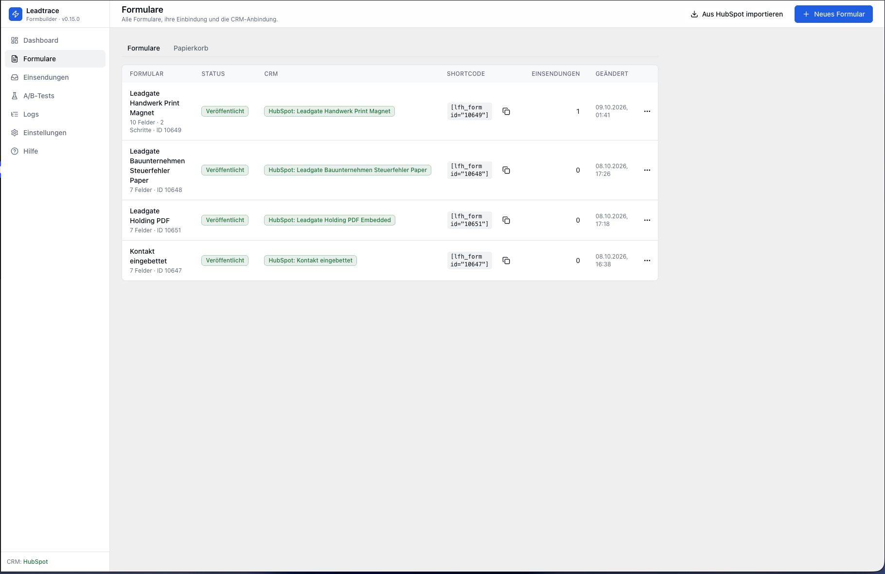Open Logs in the sidebar
Image resolution: width=885 pixels, height=574 pixels.
[55, 114]
